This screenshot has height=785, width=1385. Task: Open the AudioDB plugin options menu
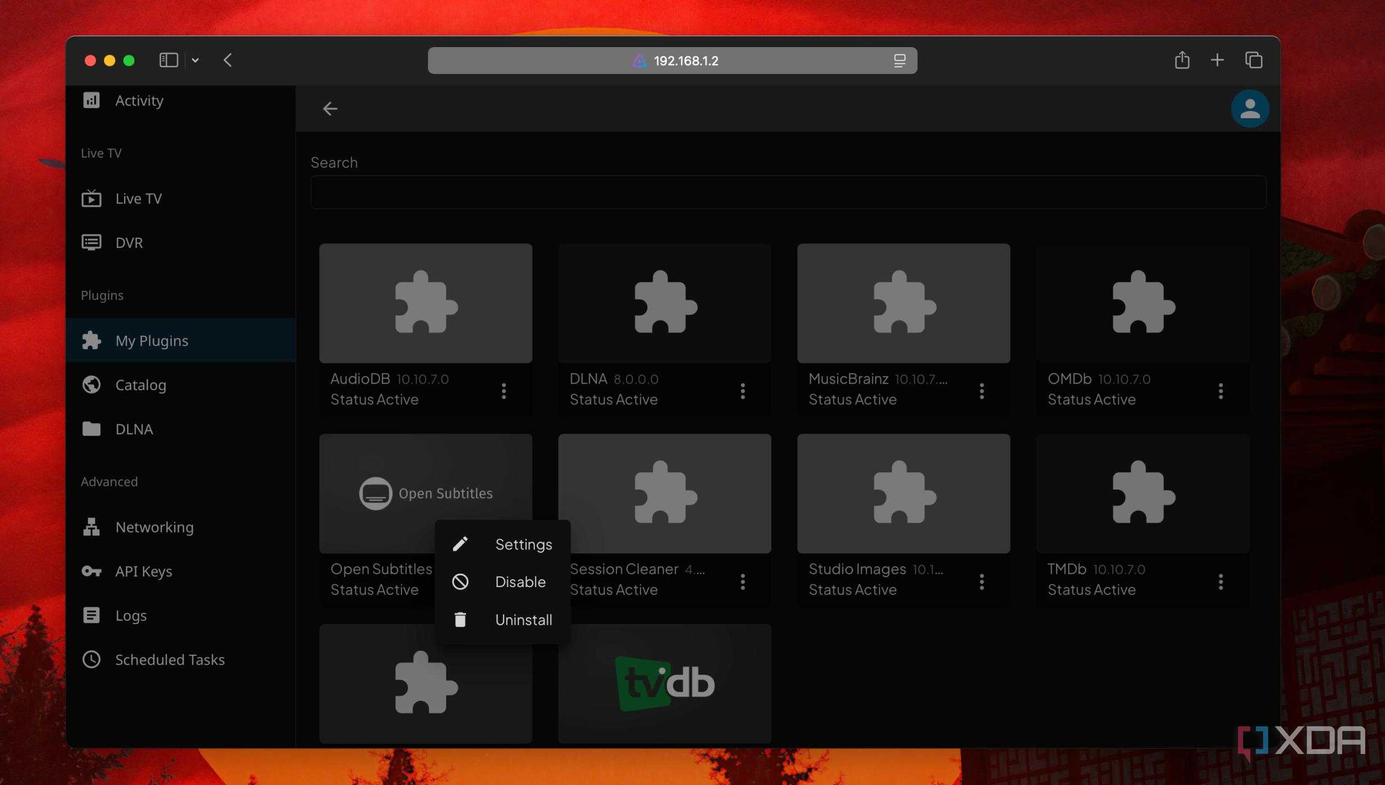pyautogui.click(x=504, y=391)
